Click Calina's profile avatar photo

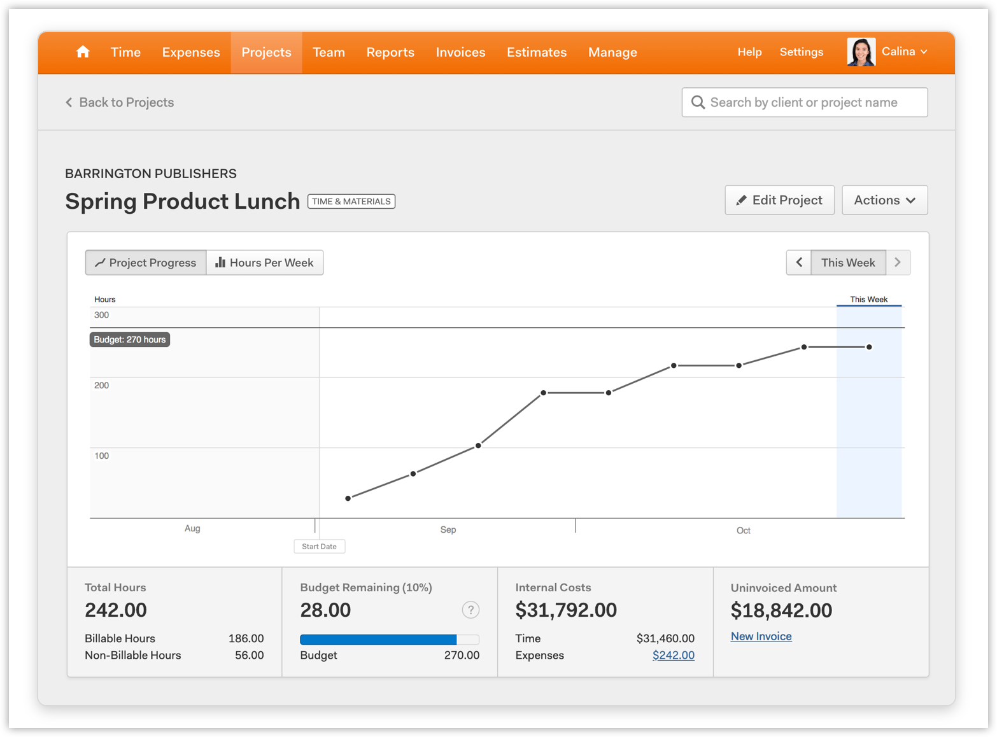(861, 52)
